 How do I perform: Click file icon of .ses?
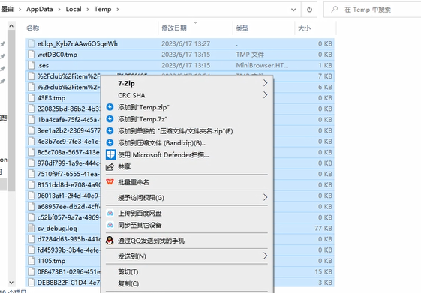(32, 65)
